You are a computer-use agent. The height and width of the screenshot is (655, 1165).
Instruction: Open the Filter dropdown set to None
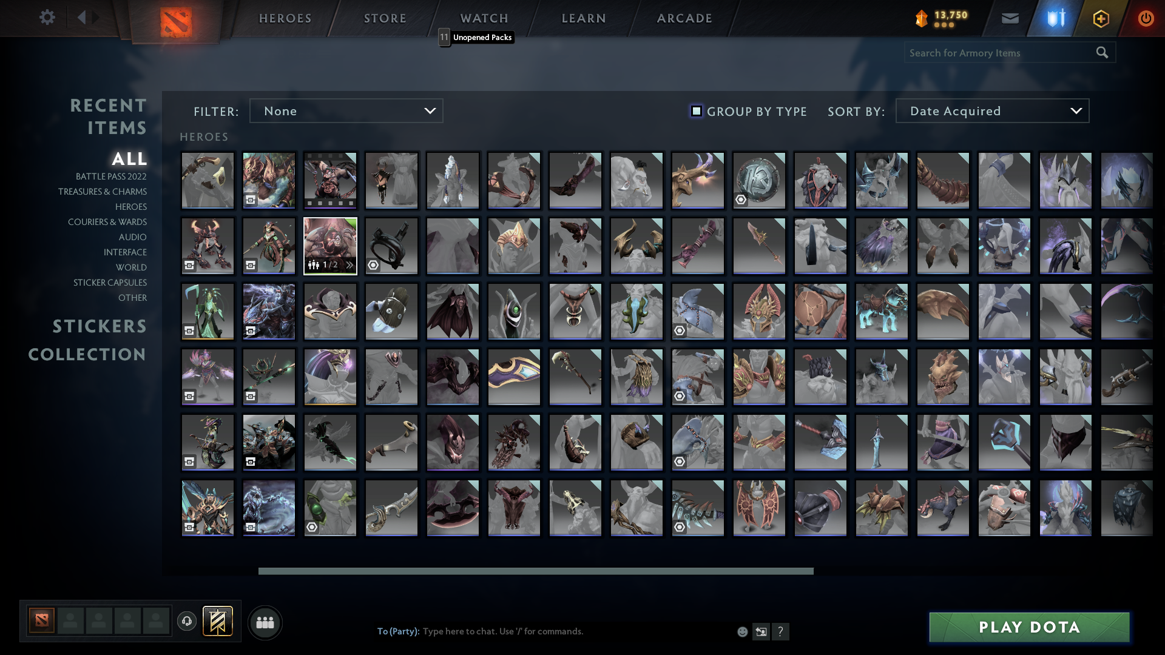pos(346,110)
